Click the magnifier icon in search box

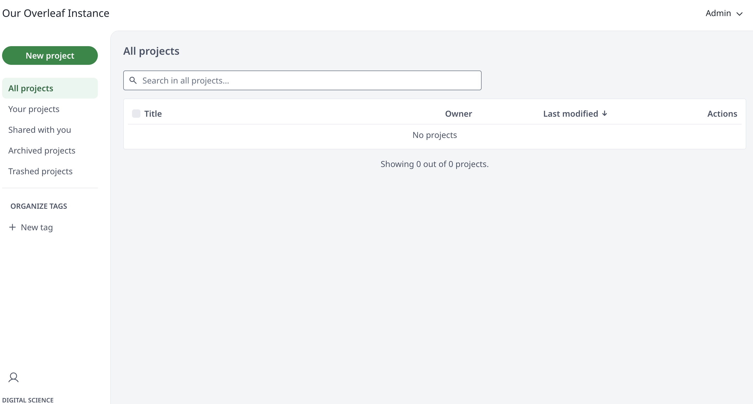(133, 80)
